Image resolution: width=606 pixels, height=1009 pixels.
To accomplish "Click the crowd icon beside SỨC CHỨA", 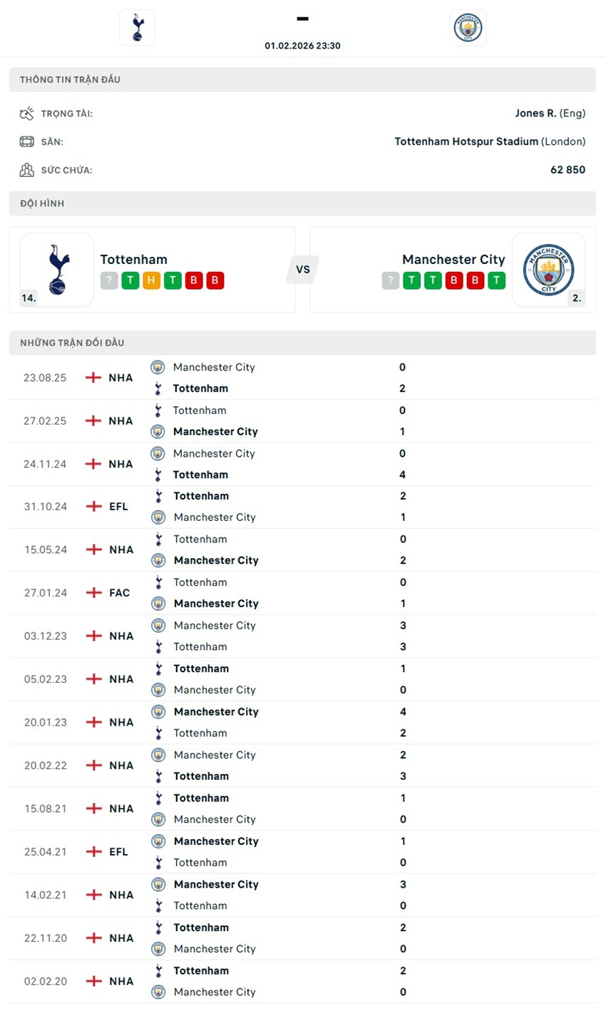I will pos(27,170).
